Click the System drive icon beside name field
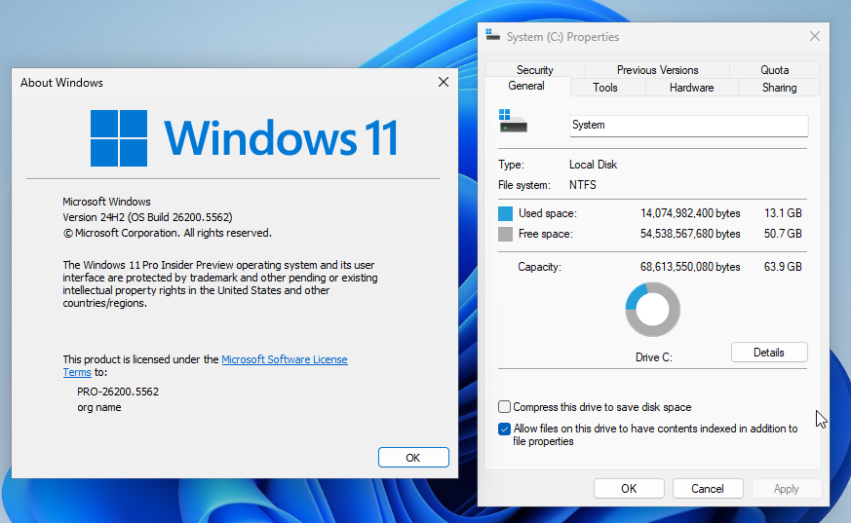Screen dimensions: 851x523 click(513, 121)
